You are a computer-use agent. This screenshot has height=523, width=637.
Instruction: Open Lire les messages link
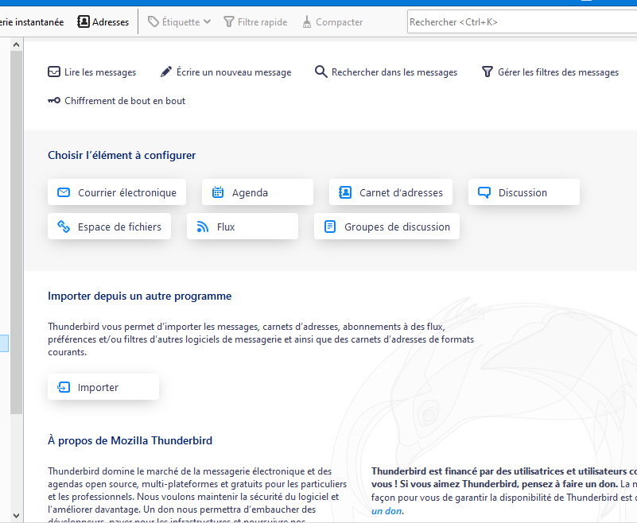pyautogui.click(x=100, y=72)
